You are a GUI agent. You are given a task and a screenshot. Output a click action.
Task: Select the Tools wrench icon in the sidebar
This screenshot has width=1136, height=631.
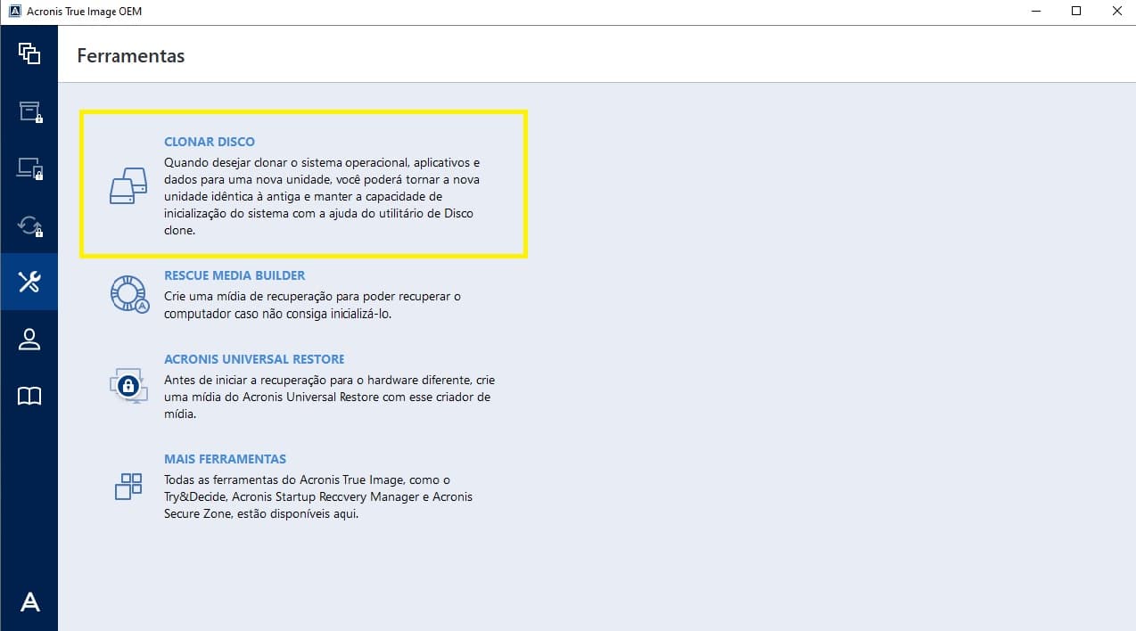point(29,283)
